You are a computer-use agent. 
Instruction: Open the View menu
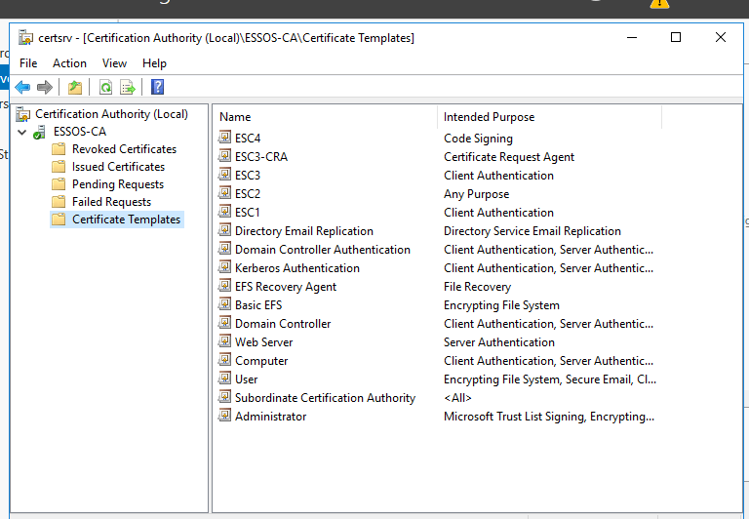click(x=114, y=63)
